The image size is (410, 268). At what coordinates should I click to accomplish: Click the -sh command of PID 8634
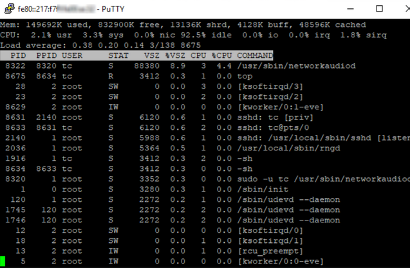pyautogui.click(x=245, y=169)
